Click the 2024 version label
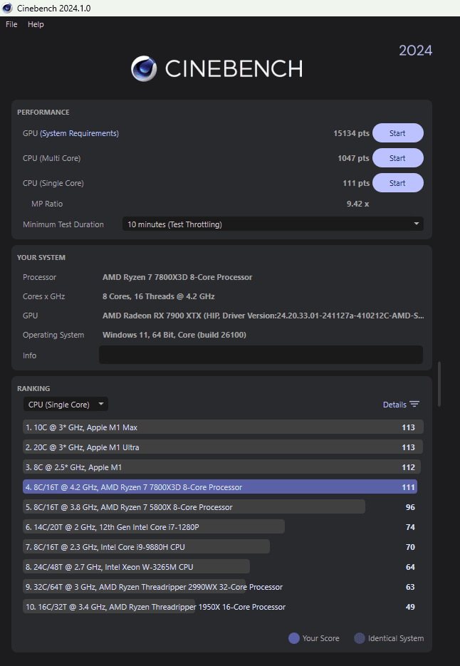Viewport: 460px width, 666px height. click(415, 51)
